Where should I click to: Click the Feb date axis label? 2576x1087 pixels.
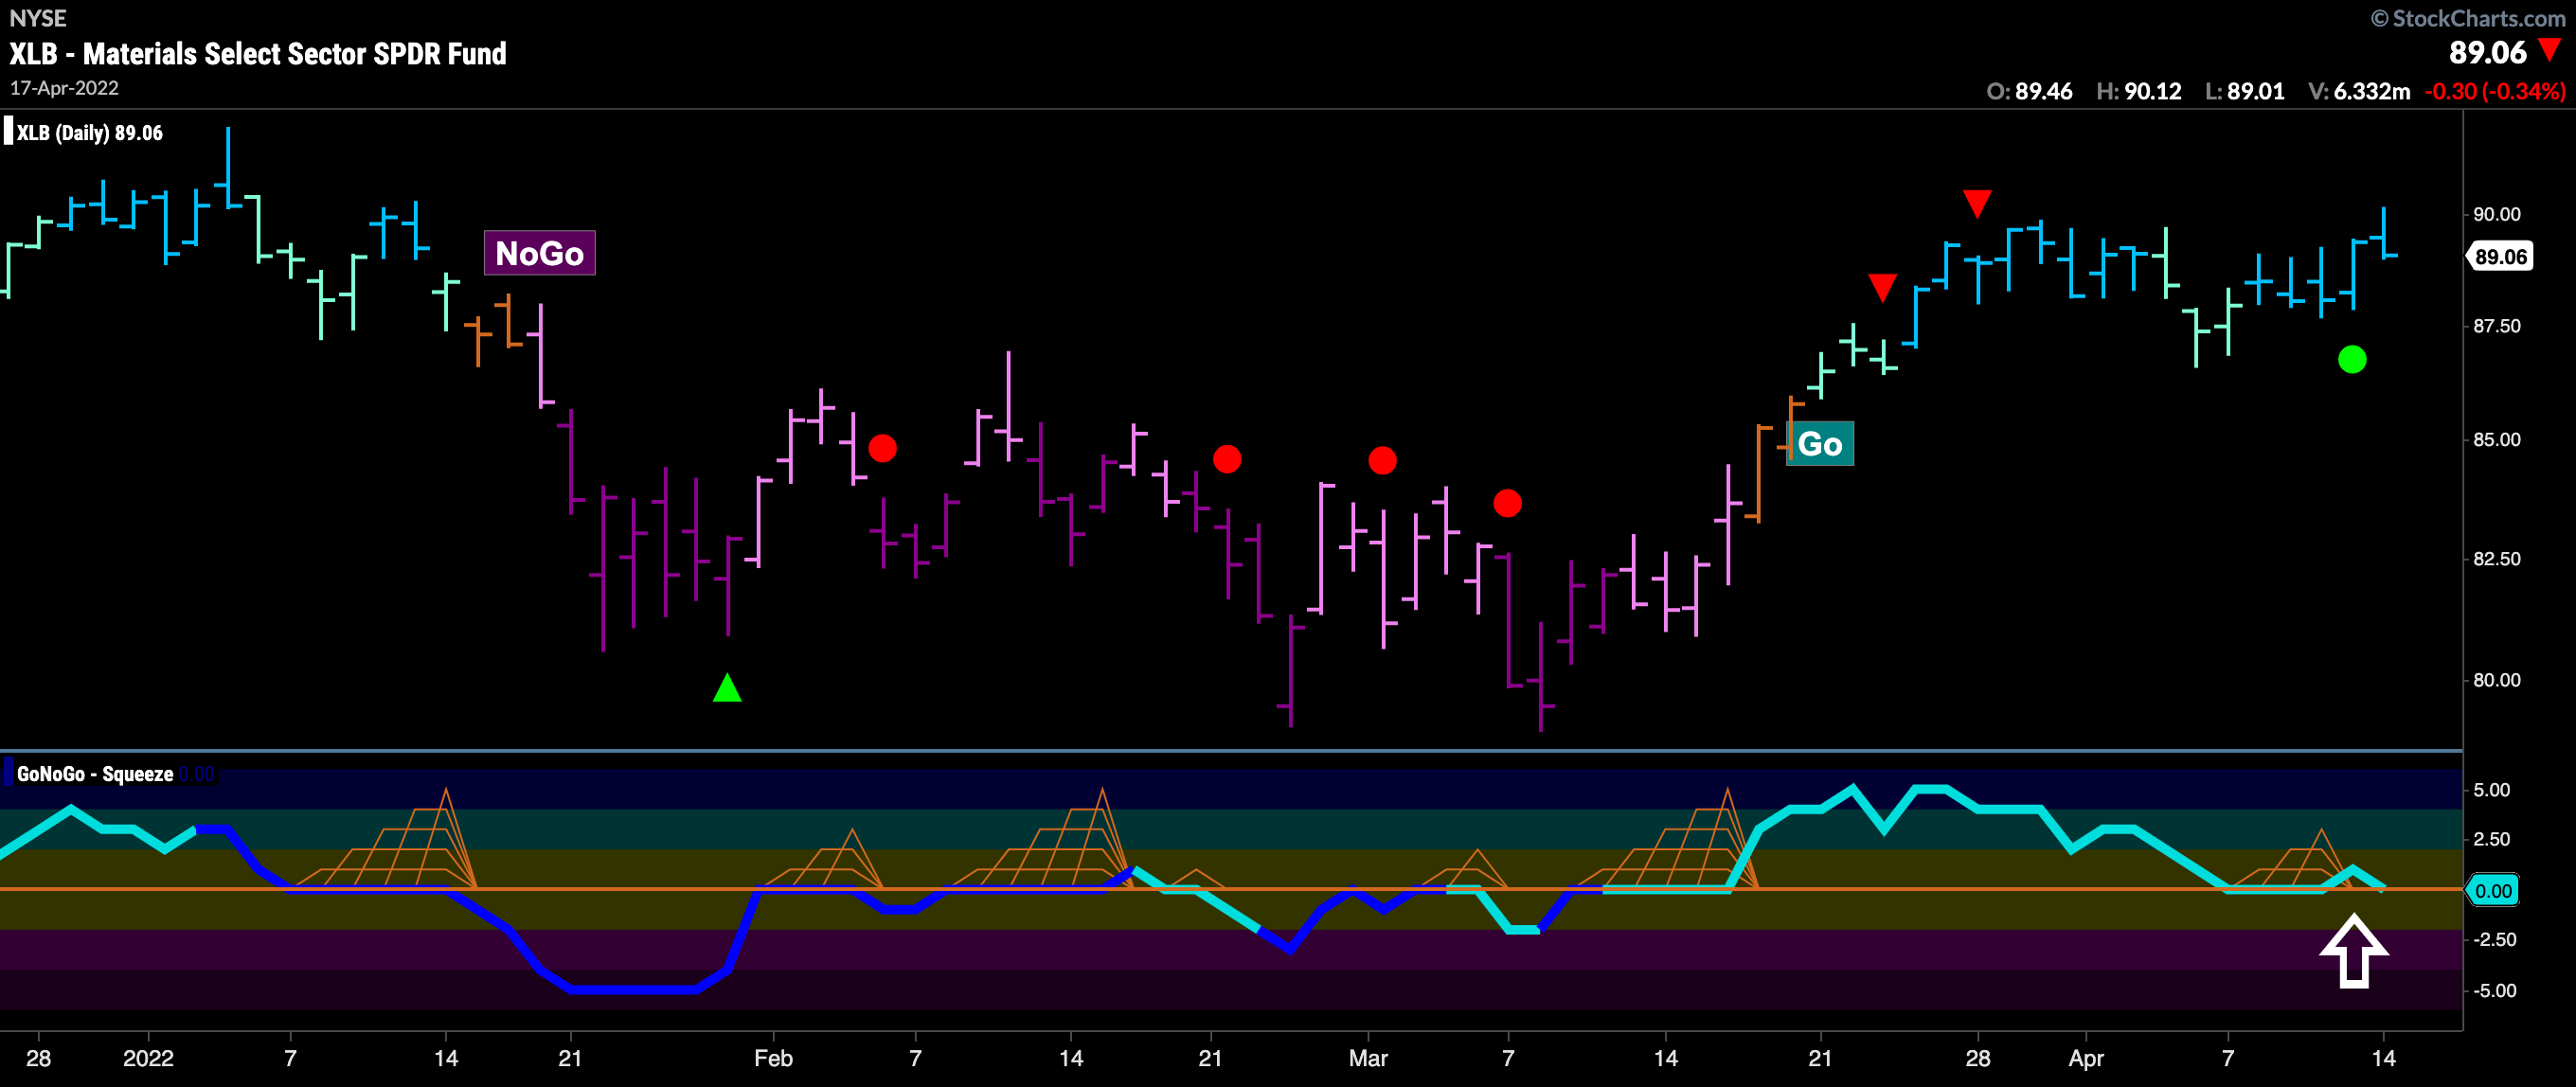pyautogui.click(x=773, y=1058)
